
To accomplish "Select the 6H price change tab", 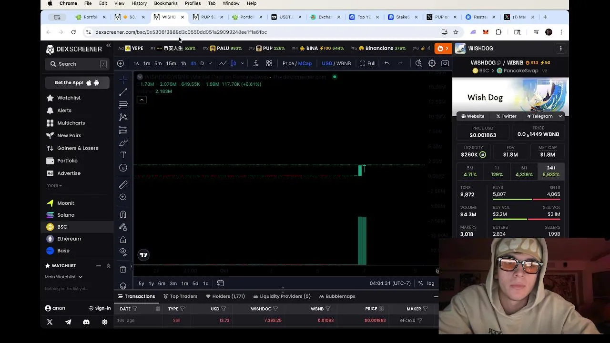I will 524,171.
